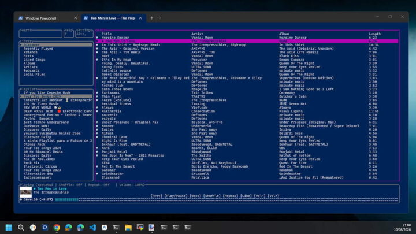Launch Google Chrome from taskbar
Screen dimensions: 416x234
pos(57,228)
